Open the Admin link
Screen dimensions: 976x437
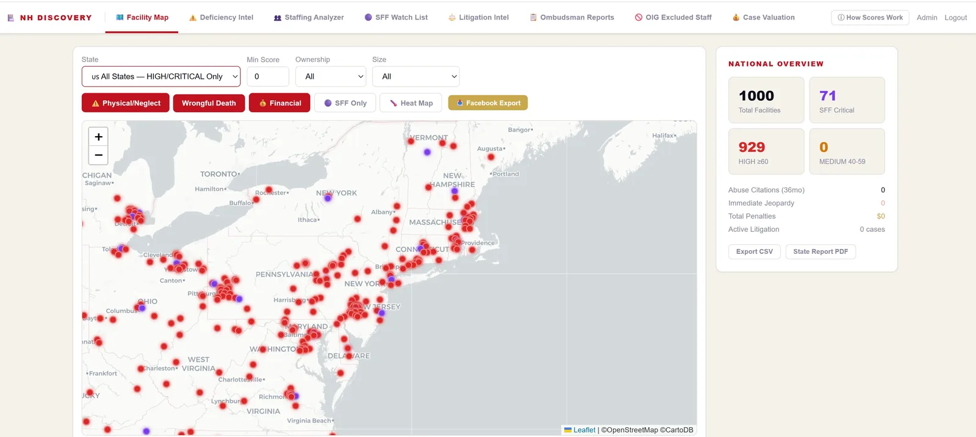point(927,18)
